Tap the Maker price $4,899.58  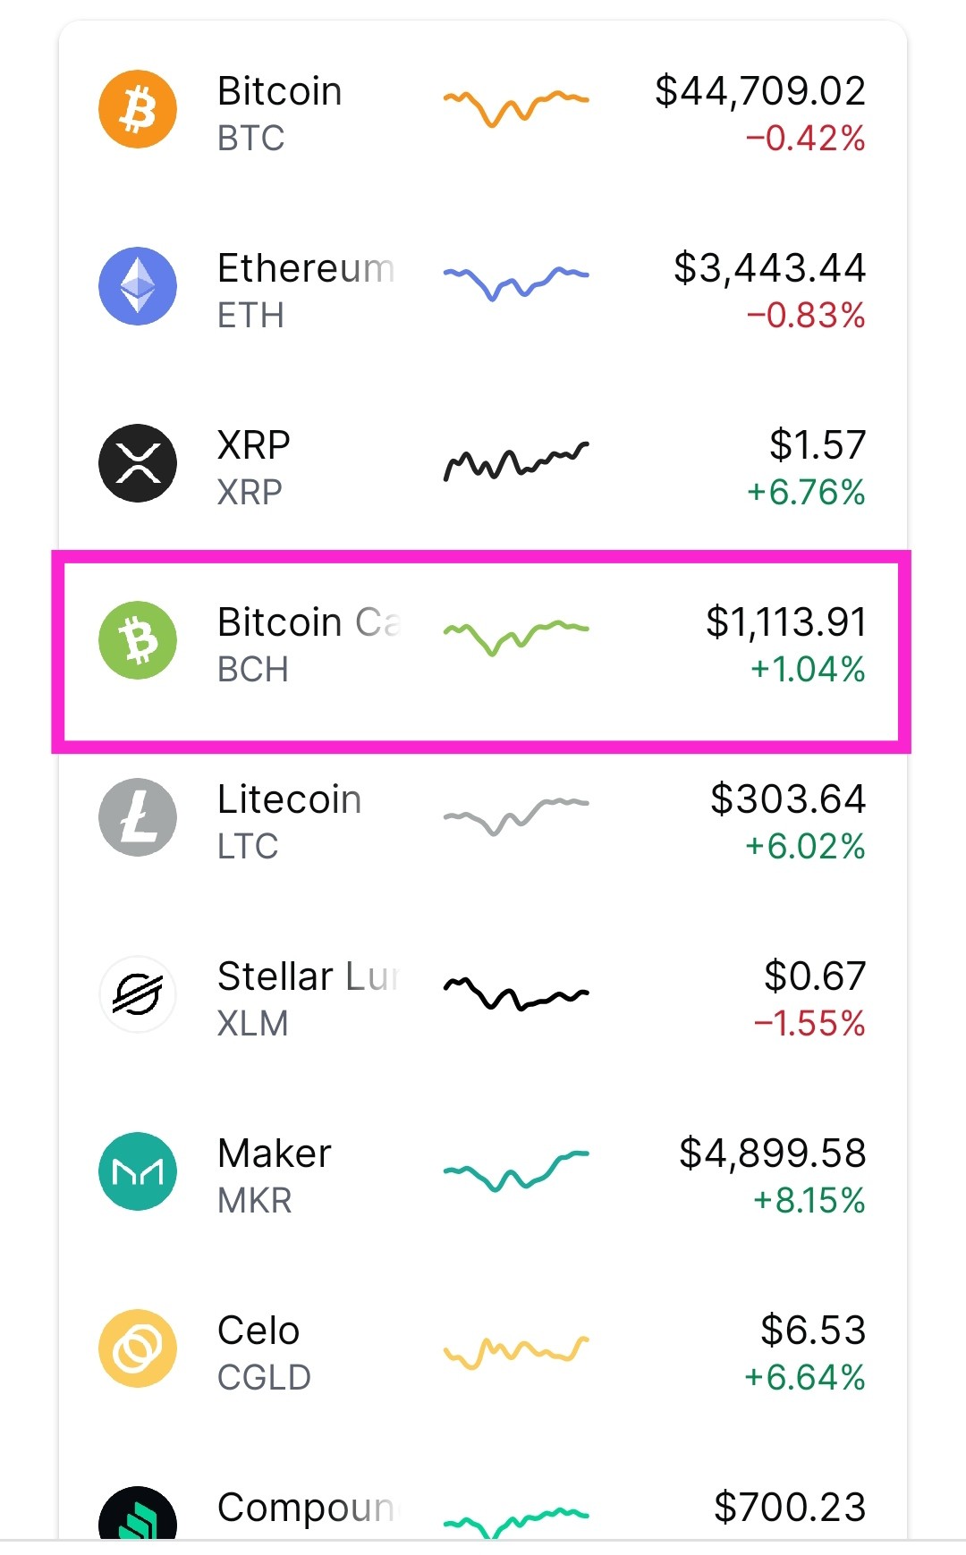click(773, 1154)
